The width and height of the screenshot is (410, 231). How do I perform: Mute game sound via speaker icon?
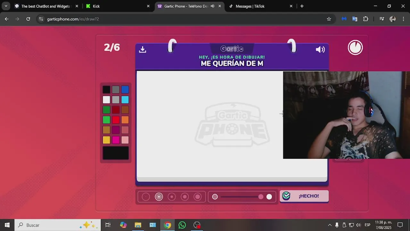pos(320,49)
